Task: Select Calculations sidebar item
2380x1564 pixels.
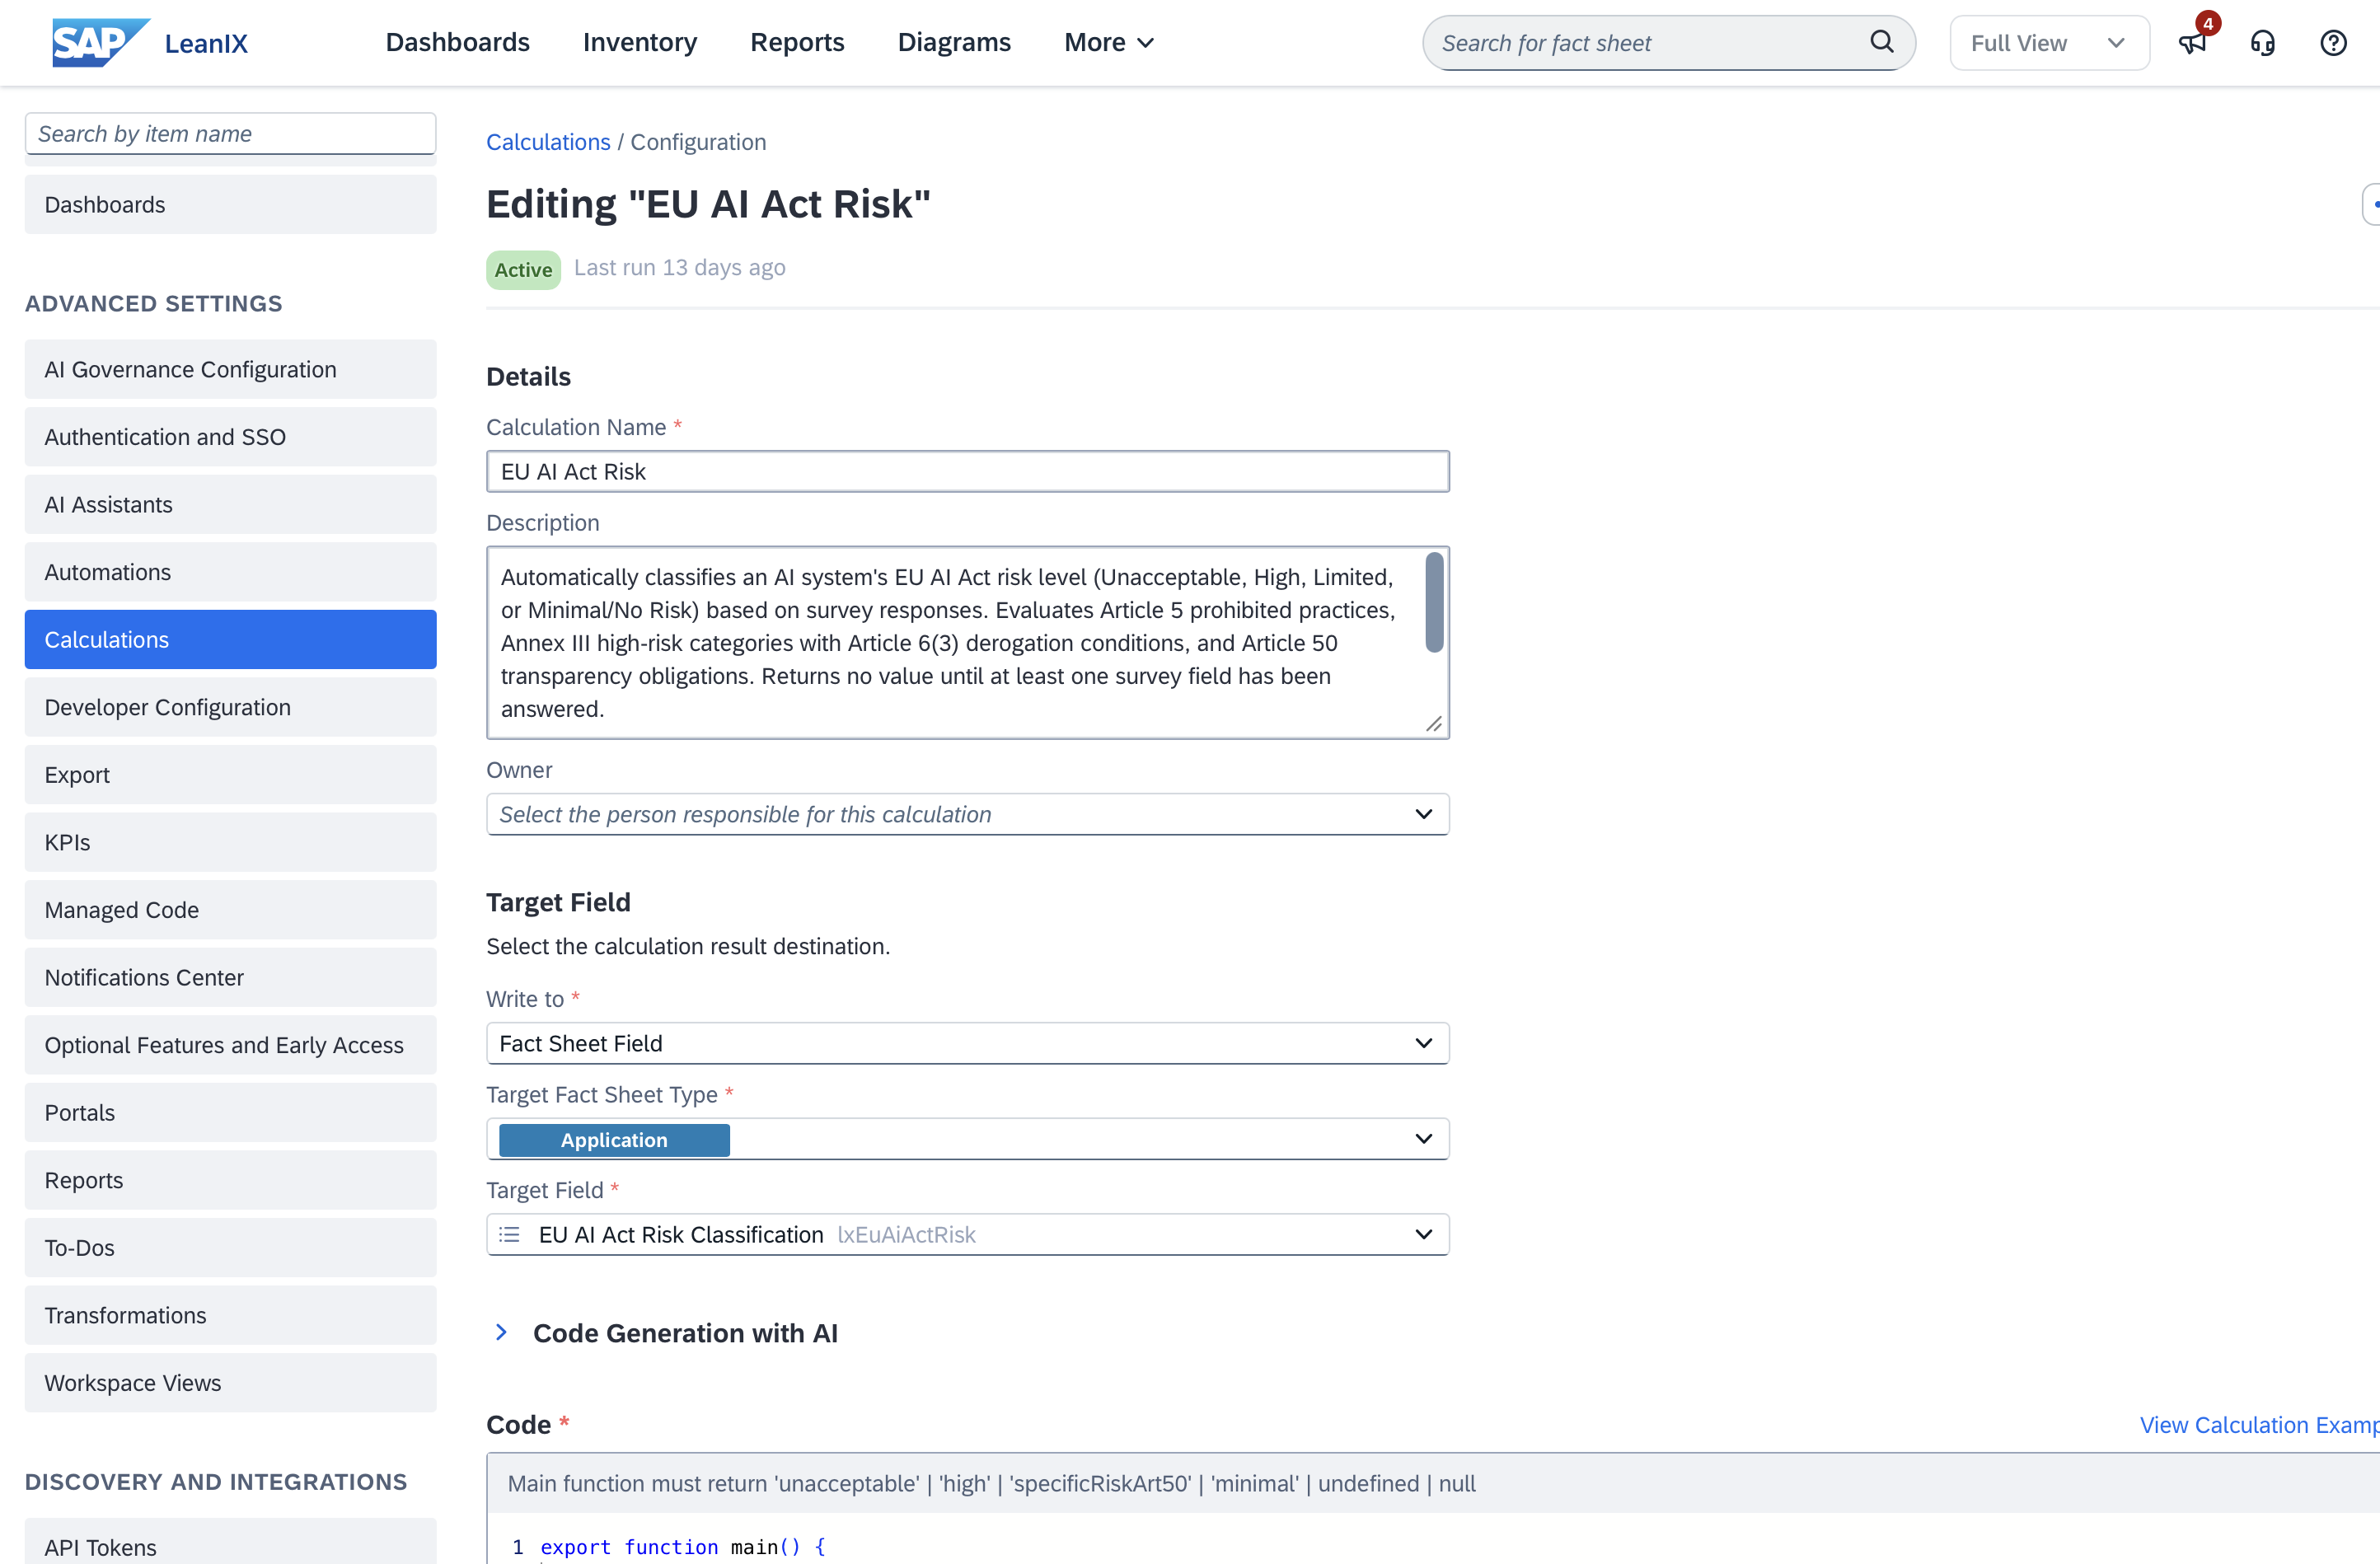Action: pos(231,639)
